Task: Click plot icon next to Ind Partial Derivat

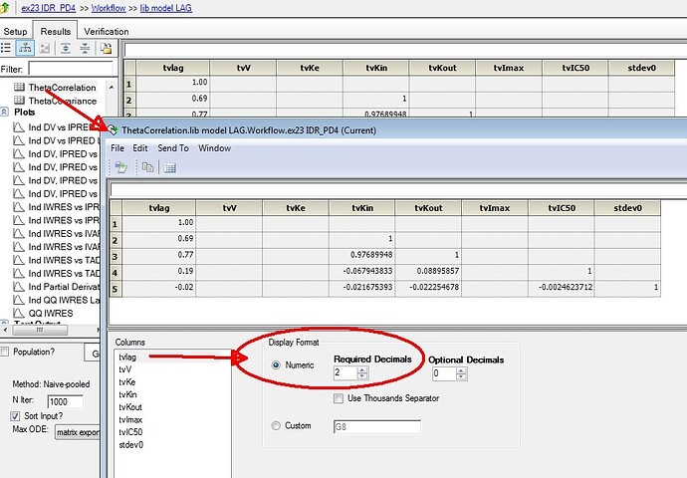Action: click(18, 287)
